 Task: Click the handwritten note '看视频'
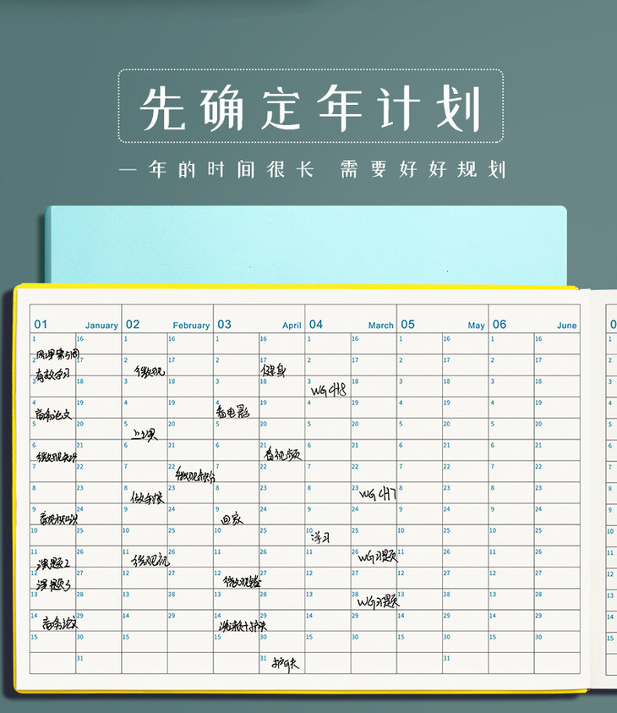tap(282, 453)
